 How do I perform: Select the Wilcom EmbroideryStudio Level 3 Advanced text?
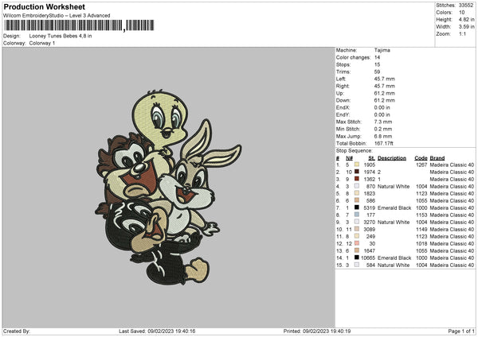[57, 16]
